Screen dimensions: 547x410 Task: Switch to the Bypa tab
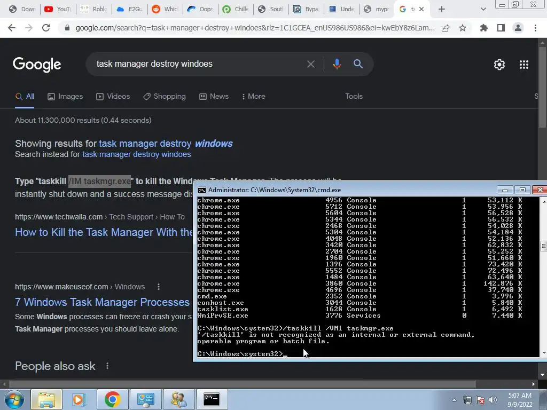point(306,9)
